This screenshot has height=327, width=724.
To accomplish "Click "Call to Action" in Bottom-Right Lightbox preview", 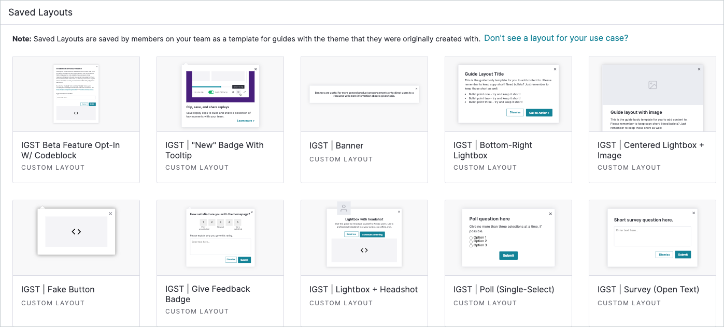I will coord(540,112).
